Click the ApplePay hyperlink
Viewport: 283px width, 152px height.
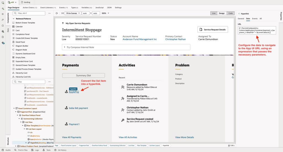74,92
